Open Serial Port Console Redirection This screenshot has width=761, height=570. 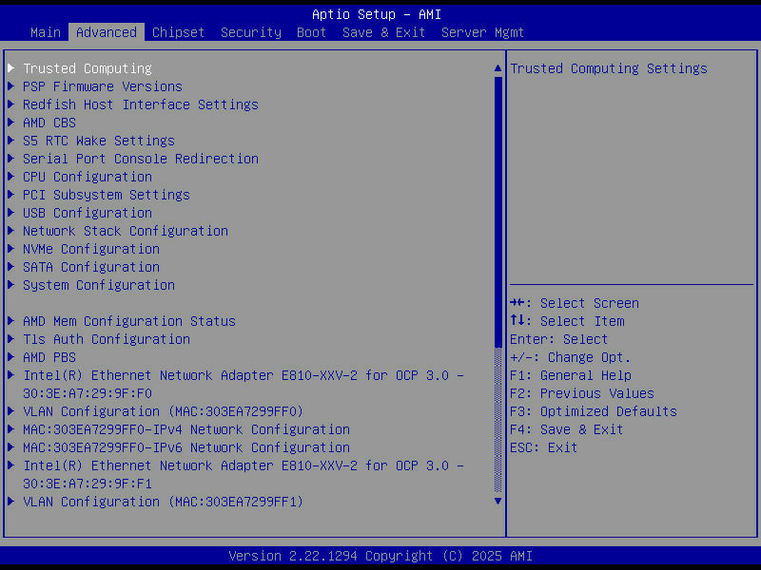(140, 159)
